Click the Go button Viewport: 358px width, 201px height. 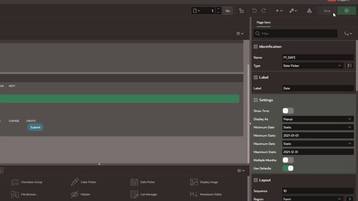pos(228,11)
